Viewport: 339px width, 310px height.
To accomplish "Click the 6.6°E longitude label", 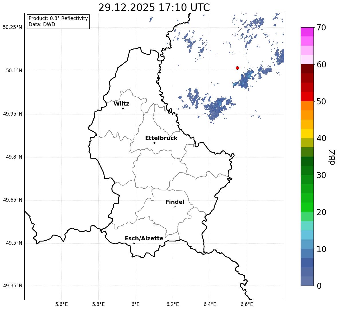I will pyautogui.click(x=247, y=304).
